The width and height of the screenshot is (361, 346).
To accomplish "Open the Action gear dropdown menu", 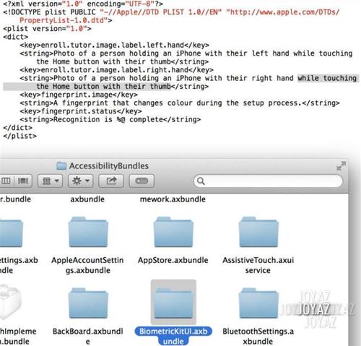I will (81, 181).
